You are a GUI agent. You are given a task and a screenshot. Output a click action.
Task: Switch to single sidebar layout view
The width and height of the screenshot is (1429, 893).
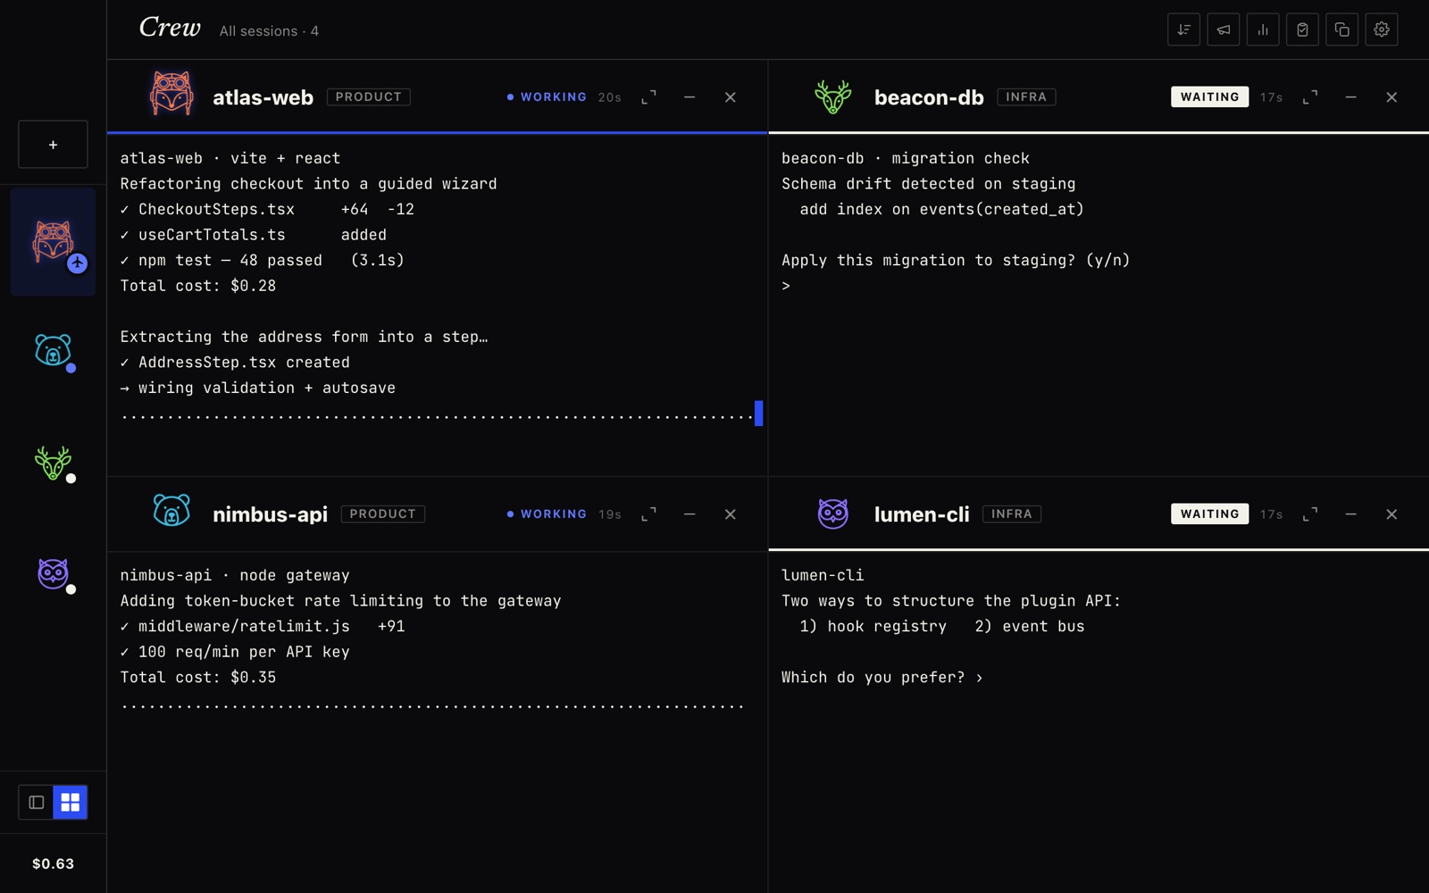37,802
